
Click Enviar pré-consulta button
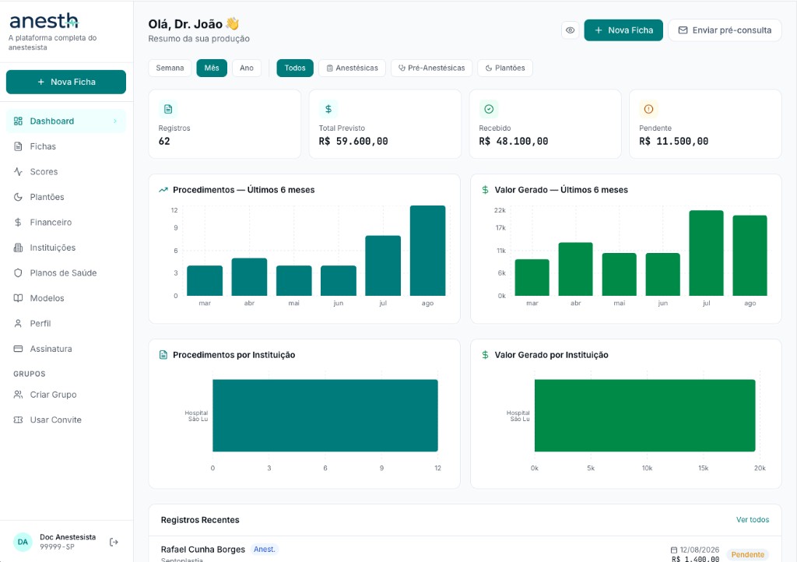coord(725,30)
